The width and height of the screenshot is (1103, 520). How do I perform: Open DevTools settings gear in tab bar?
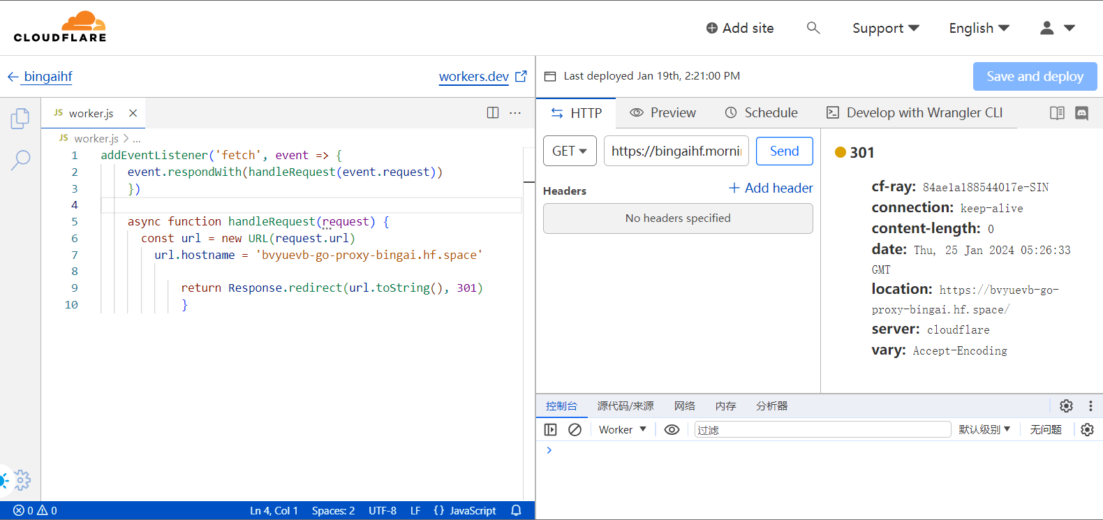pos(1066,406)
